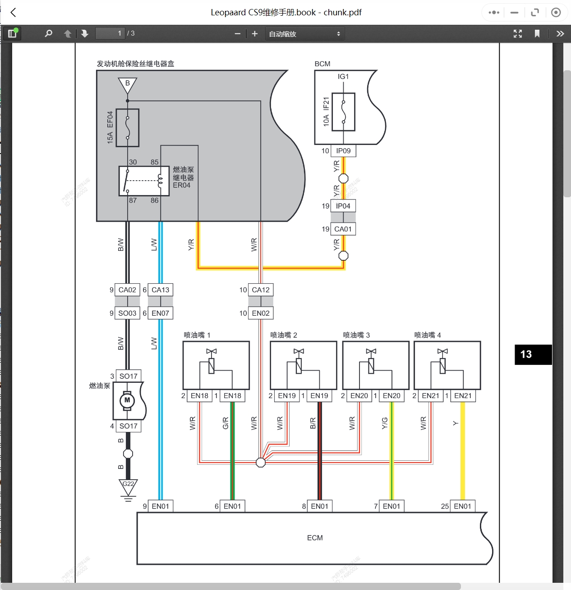Go to the next page arrow

click(x=85, y=33)
